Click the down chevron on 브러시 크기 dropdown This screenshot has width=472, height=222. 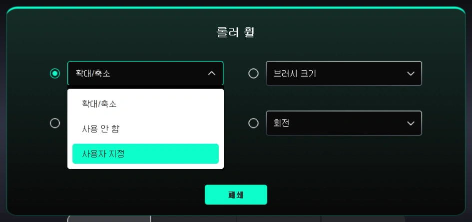tap(411, 74)
